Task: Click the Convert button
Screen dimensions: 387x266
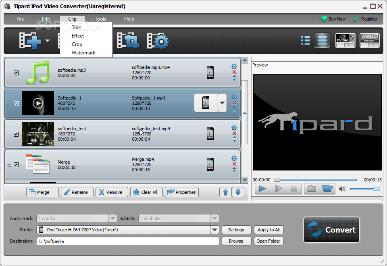Action: point(331,230)
